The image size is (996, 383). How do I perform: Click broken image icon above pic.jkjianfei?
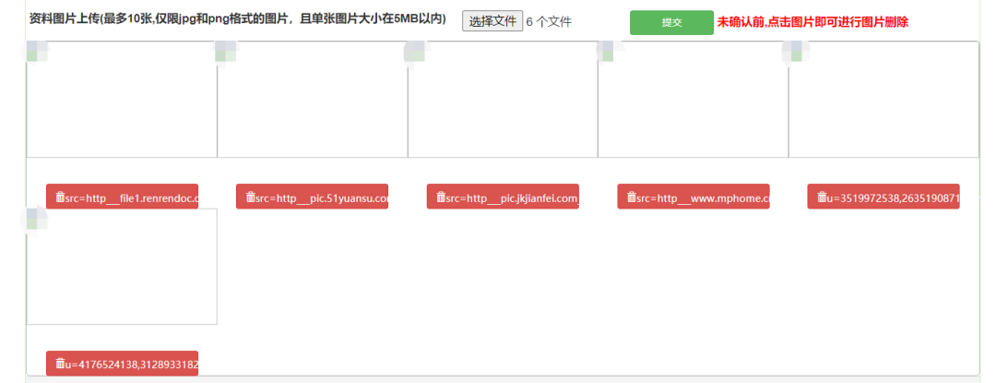(x=416, y=52)
